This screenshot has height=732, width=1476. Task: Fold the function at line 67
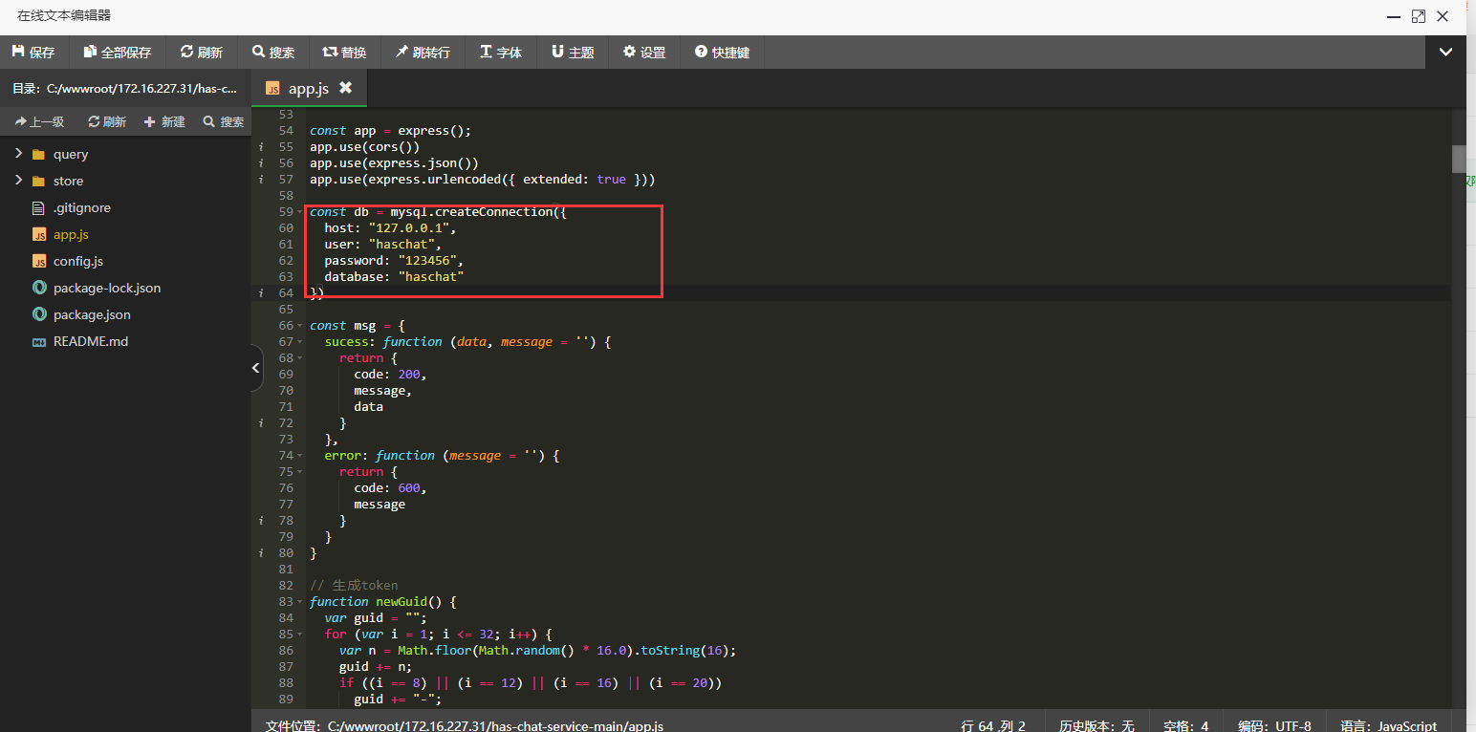pos(300,342)
